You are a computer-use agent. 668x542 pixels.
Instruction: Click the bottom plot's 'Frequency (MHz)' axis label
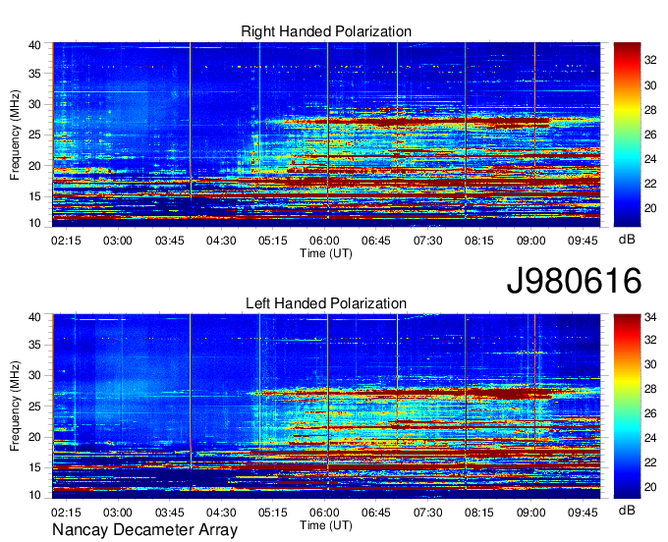pyautogui.click(x=15, y=406)
